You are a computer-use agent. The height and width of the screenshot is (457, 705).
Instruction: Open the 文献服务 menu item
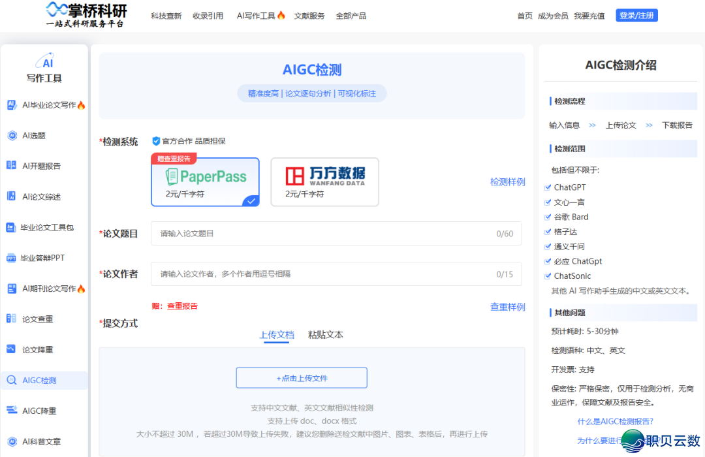tap(309, 15)
